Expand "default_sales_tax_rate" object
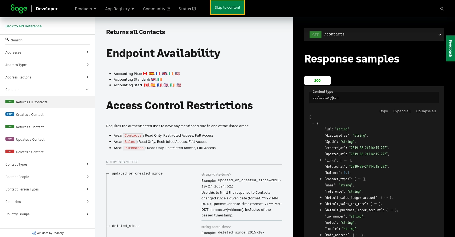 [321, 204]
